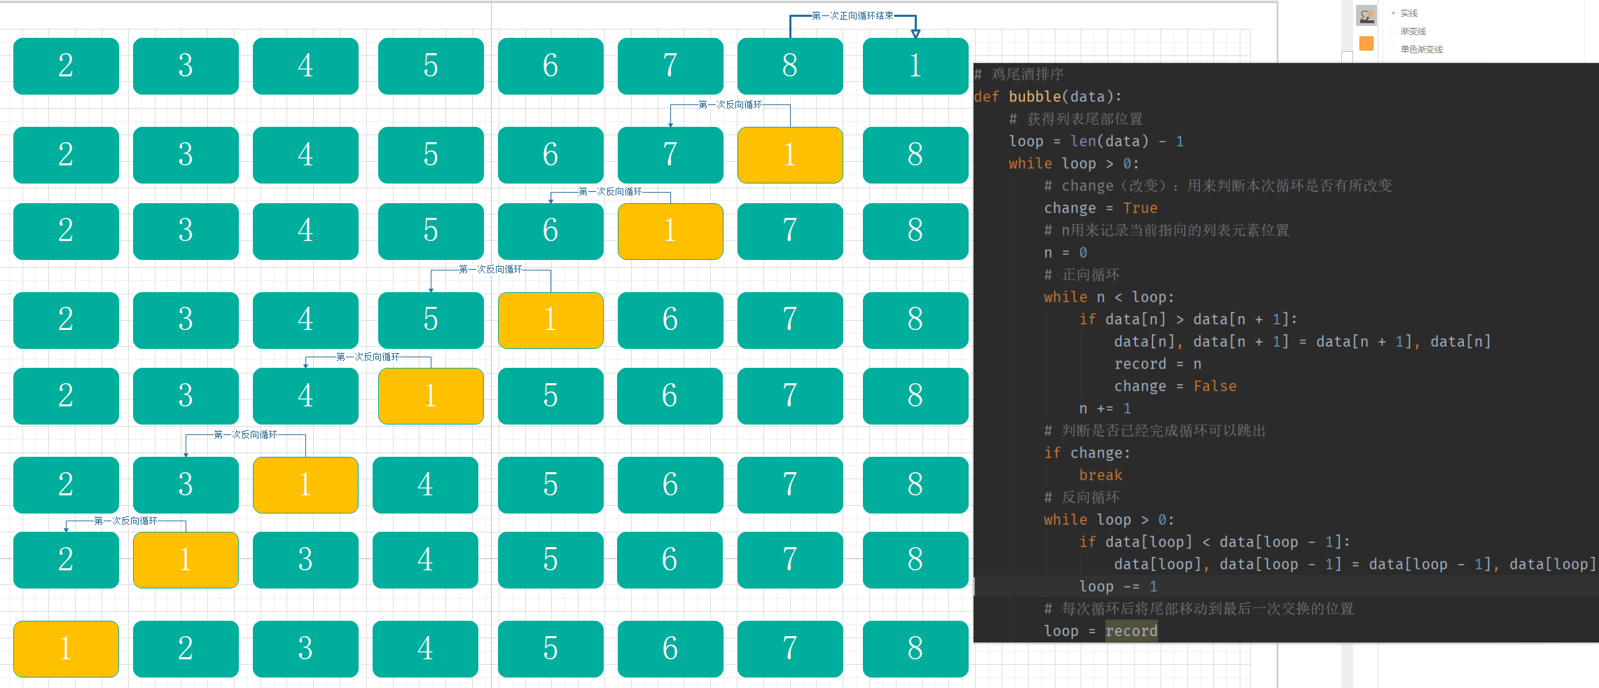1599x688 pixels.
Task: Select yellow box 1 between 6 and 7
Action: (670, 231)
